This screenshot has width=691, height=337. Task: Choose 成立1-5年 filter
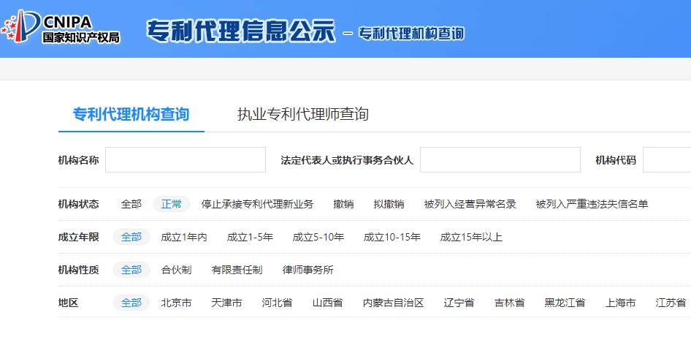coord(250,238)
